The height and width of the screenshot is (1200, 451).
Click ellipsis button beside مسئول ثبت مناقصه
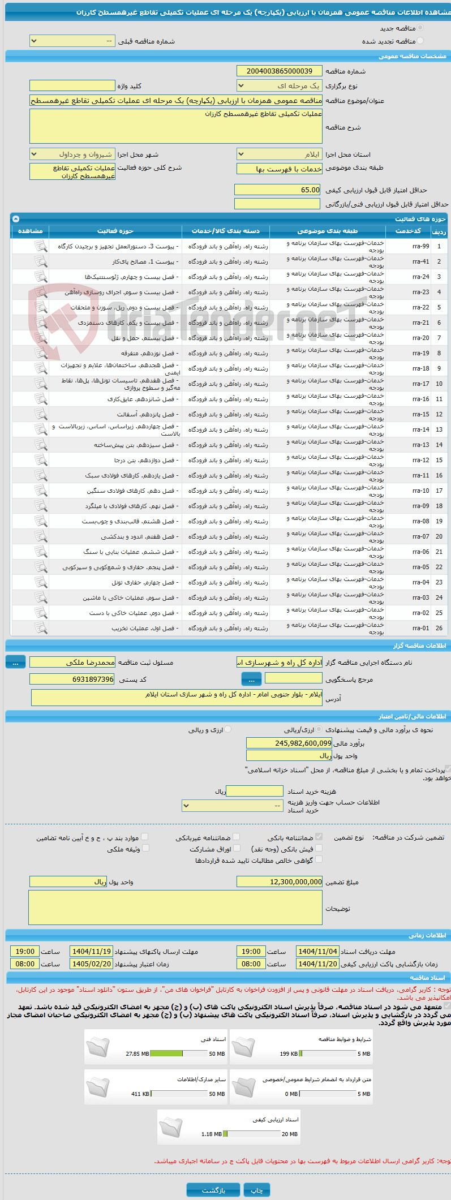15,662
